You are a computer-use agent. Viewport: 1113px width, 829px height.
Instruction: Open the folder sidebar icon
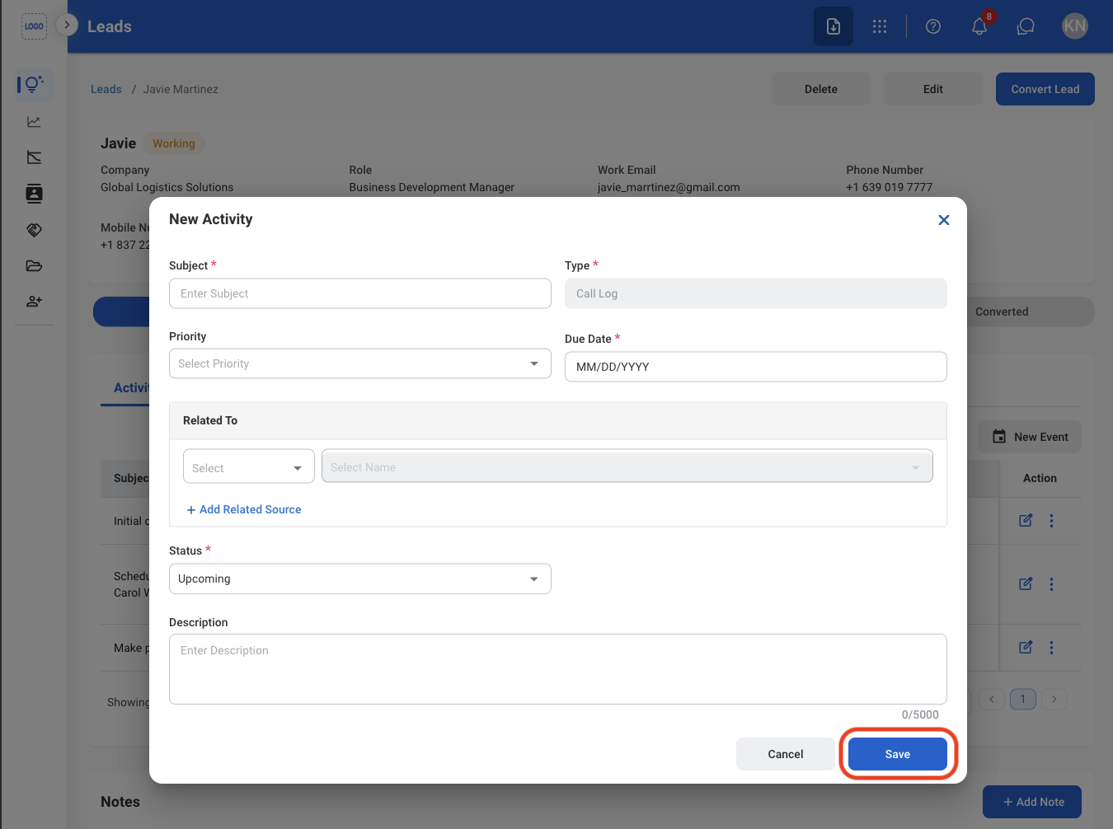click(x=34, y=265)
